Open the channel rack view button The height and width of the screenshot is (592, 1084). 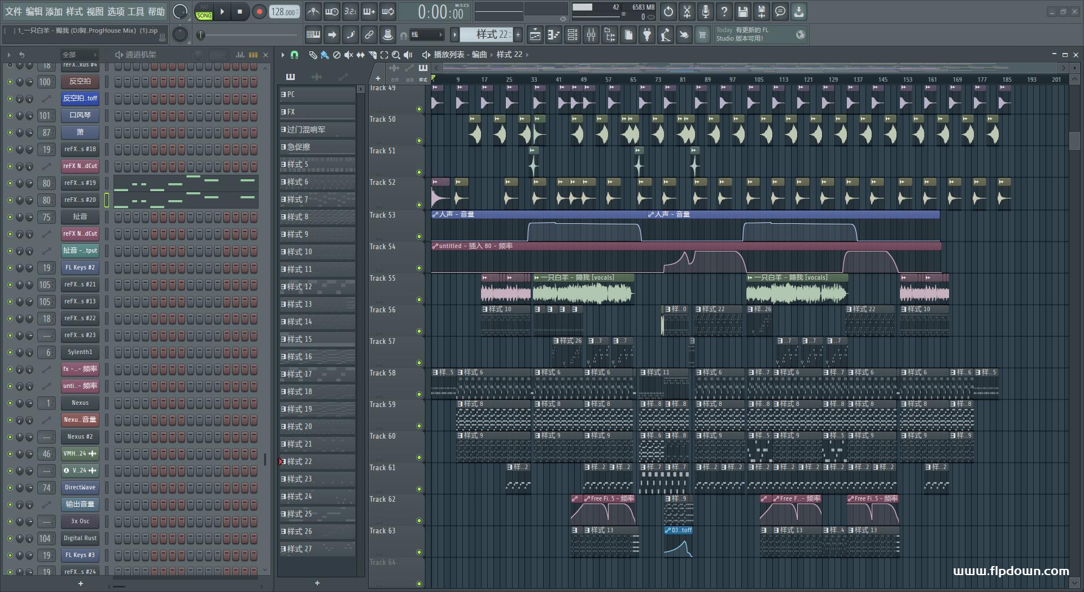coord(572,35)
